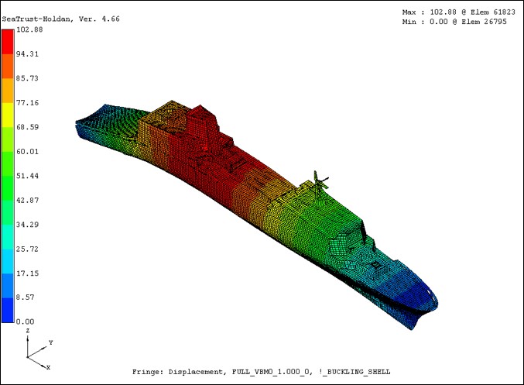Click the Fringe Displacement caption text

(261, 372)
